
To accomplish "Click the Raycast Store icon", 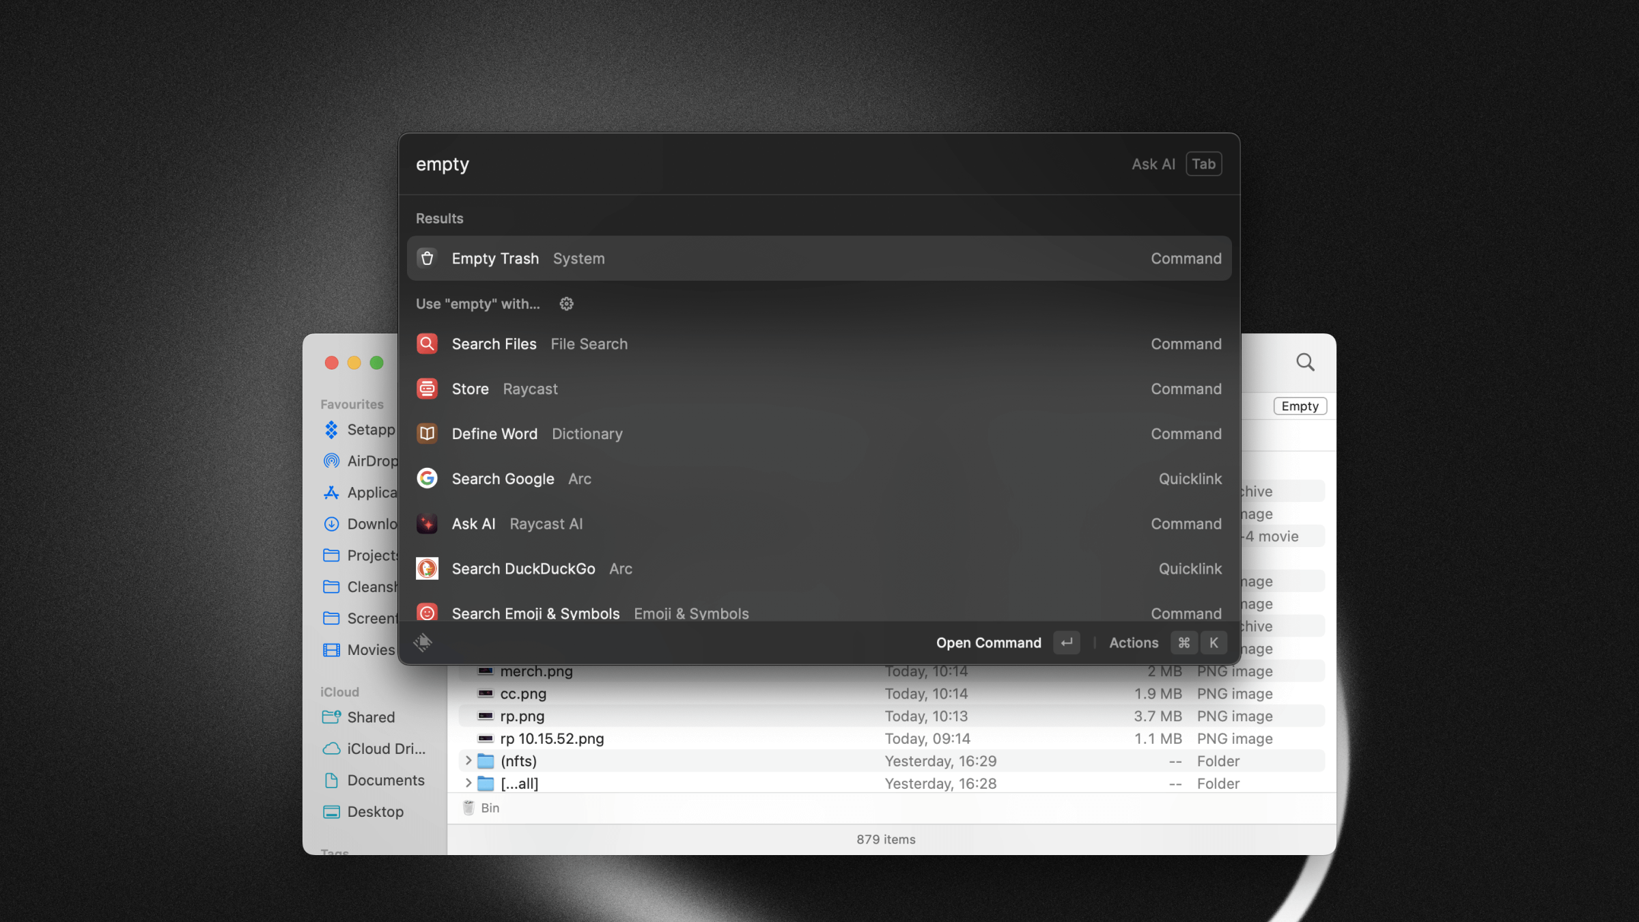I will click(x=427, y=389).
